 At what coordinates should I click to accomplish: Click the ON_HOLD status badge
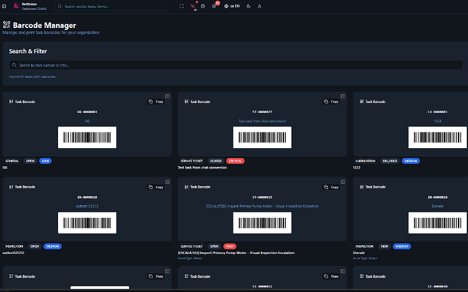tap(390, 161)
